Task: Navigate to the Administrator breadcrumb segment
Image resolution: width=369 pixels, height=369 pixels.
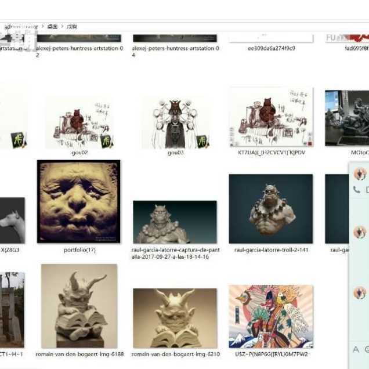Action: click(21, 27)
